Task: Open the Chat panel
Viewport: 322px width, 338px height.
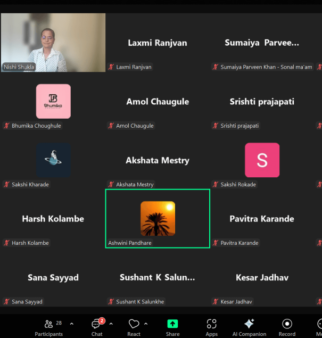Action: point(96,326)
